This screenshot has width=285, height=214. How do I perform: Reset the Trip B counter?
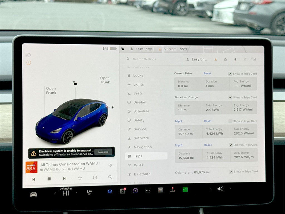pos(207,145)
